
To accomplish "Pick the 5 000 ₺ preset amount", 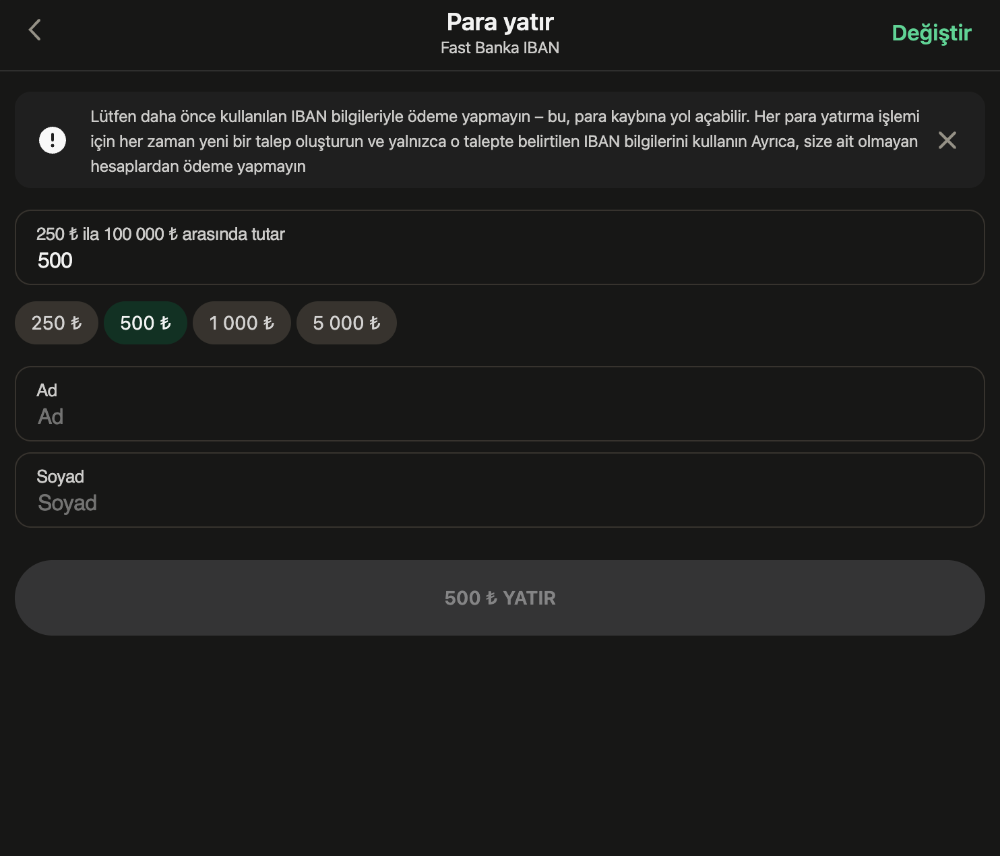I will point(346,323).
